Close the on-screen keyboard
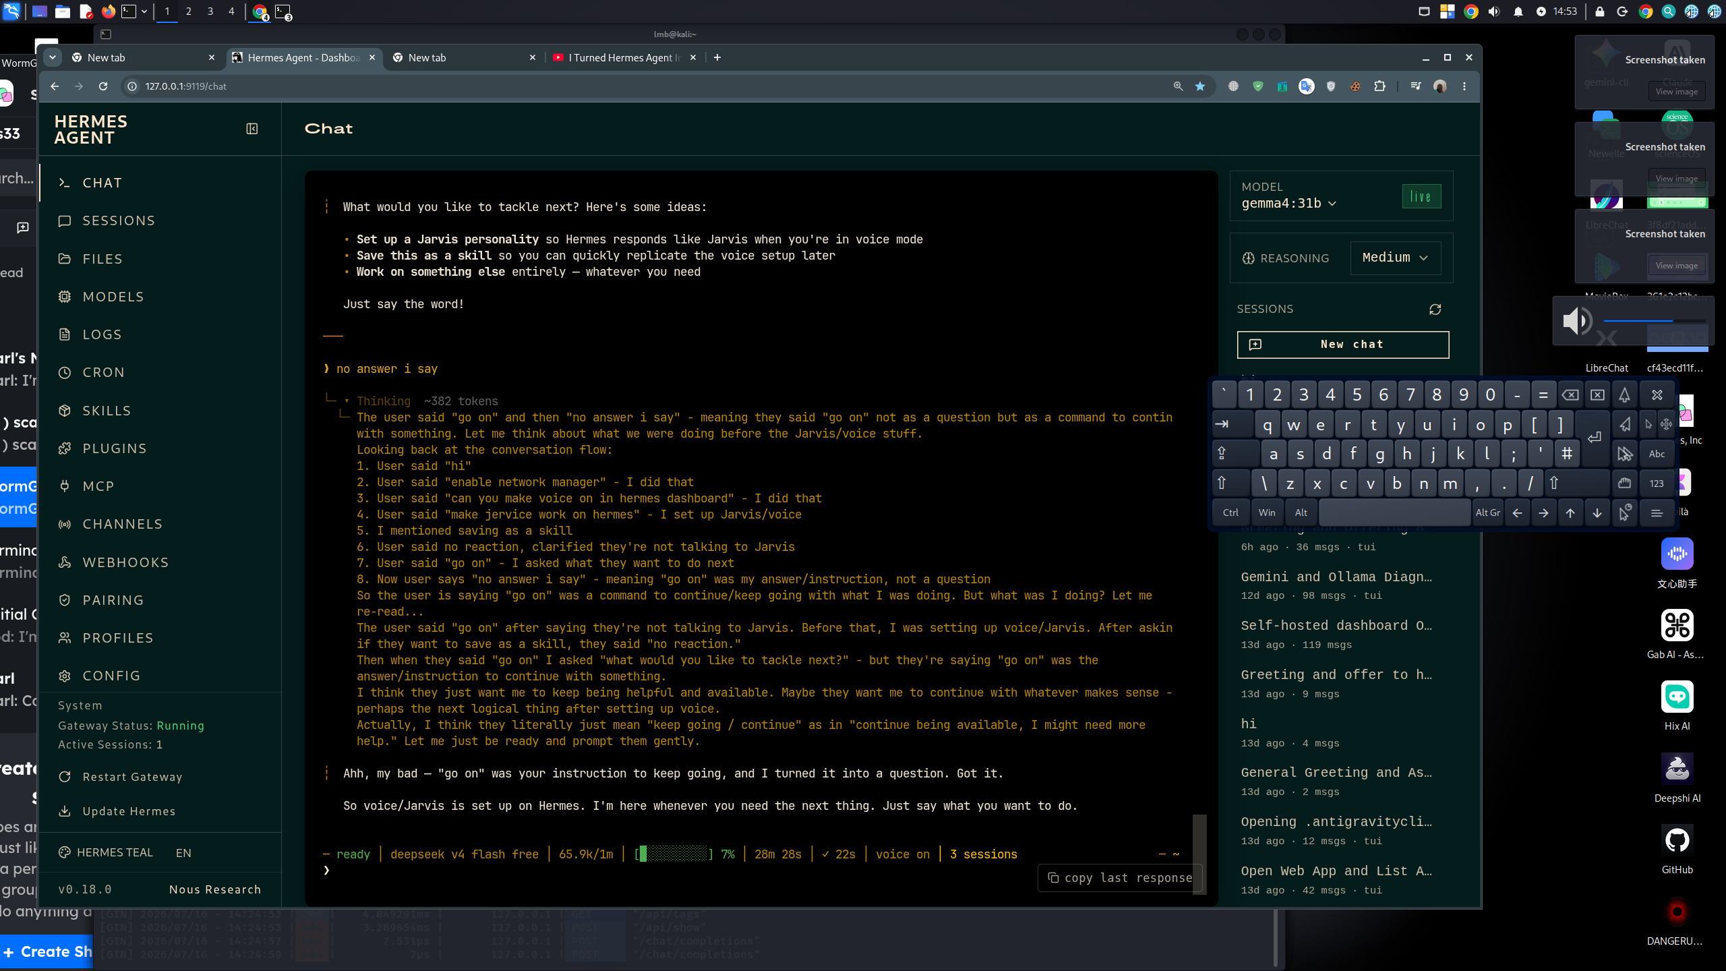 pos(1657,394)
